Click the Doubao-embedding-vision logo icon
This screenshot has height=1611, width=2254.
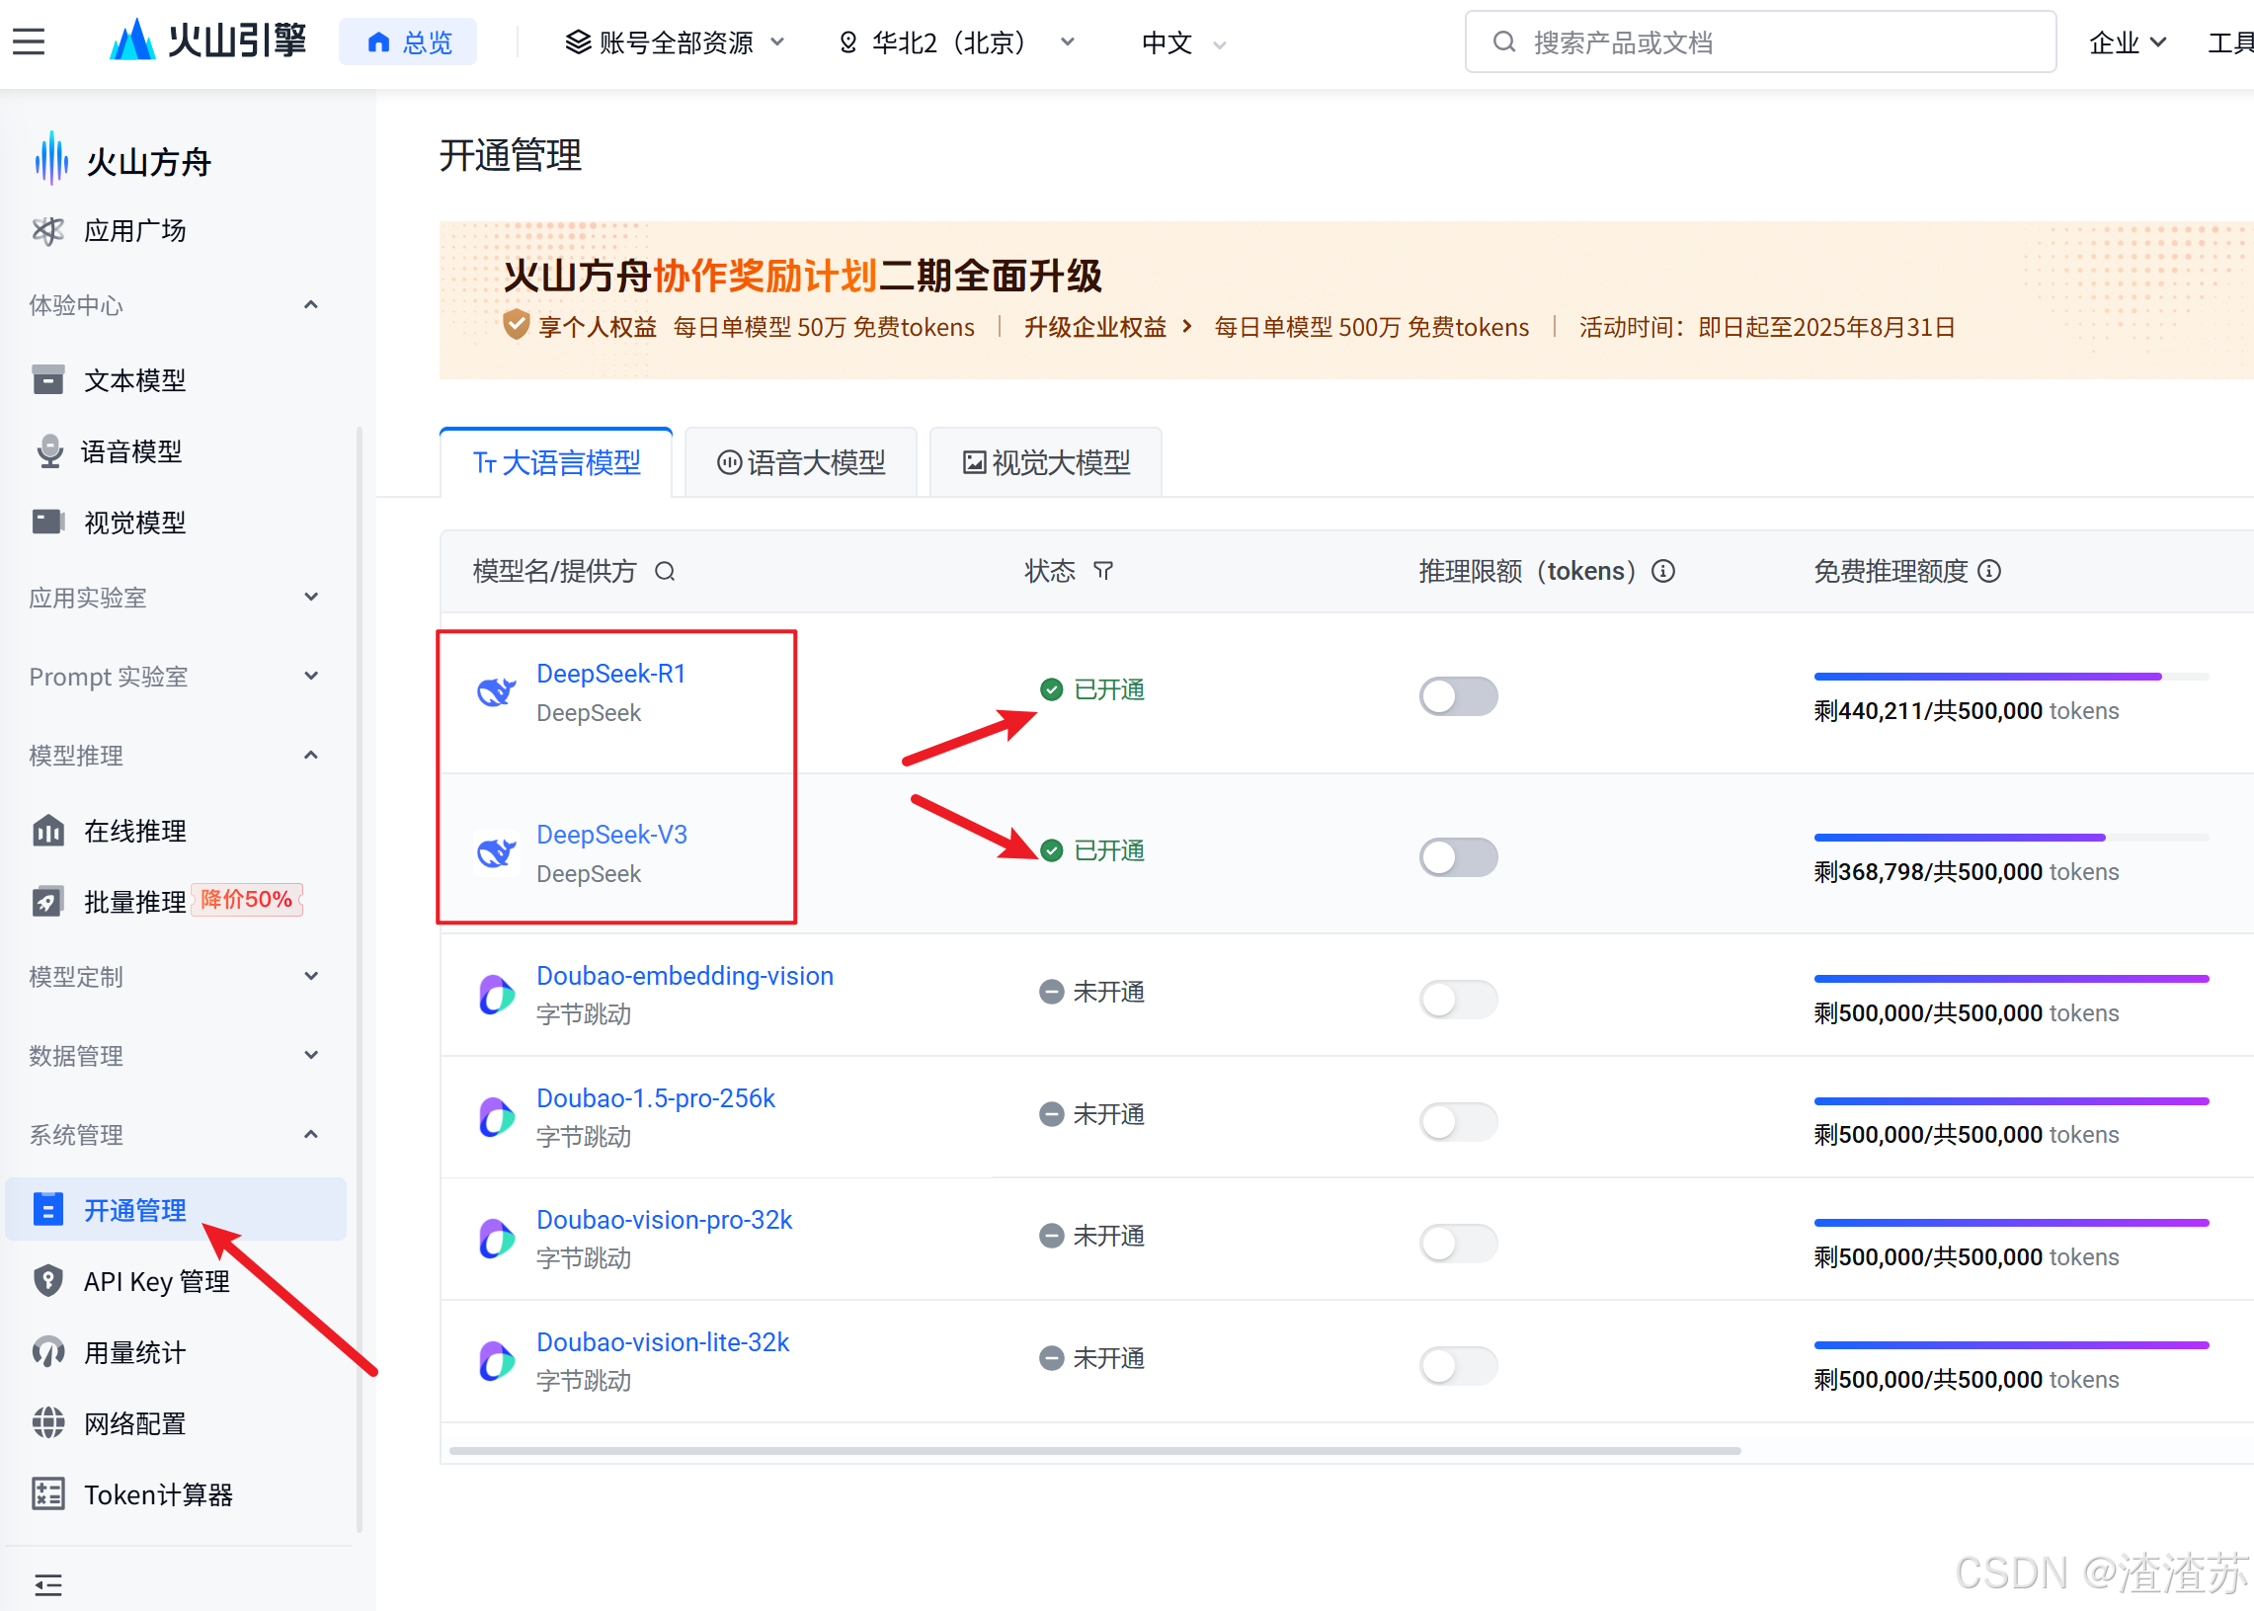[496, 994]
